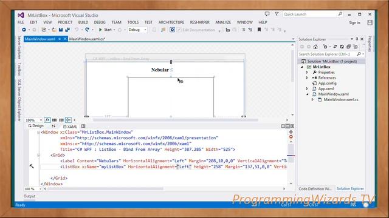
Task: Click the bookmark icon in the toolbar
Action: point(259,30)
